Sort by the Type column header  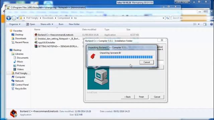(x=107, y=30)
